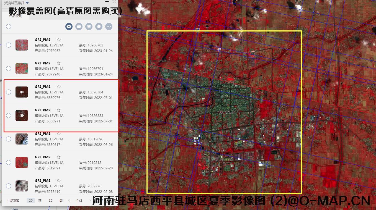Click the shopping bag icon in toolbar
The height and width of the screenshot is (210, 376).
coord(79,27)
